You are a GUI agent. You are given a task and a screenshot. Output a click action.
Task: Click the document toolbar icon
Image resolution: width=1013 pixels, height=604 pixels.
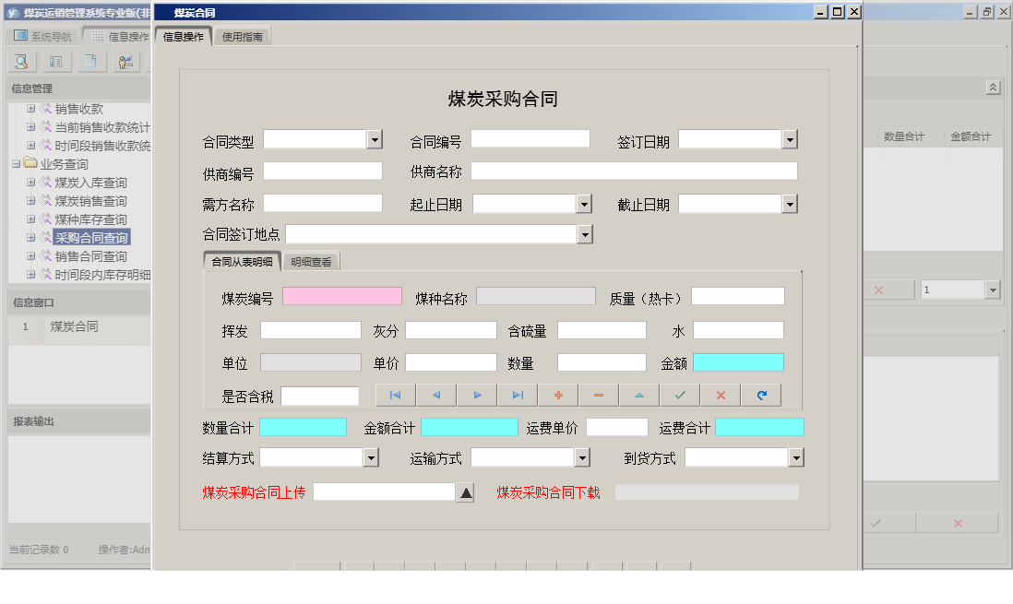click(x=89, y=61)
